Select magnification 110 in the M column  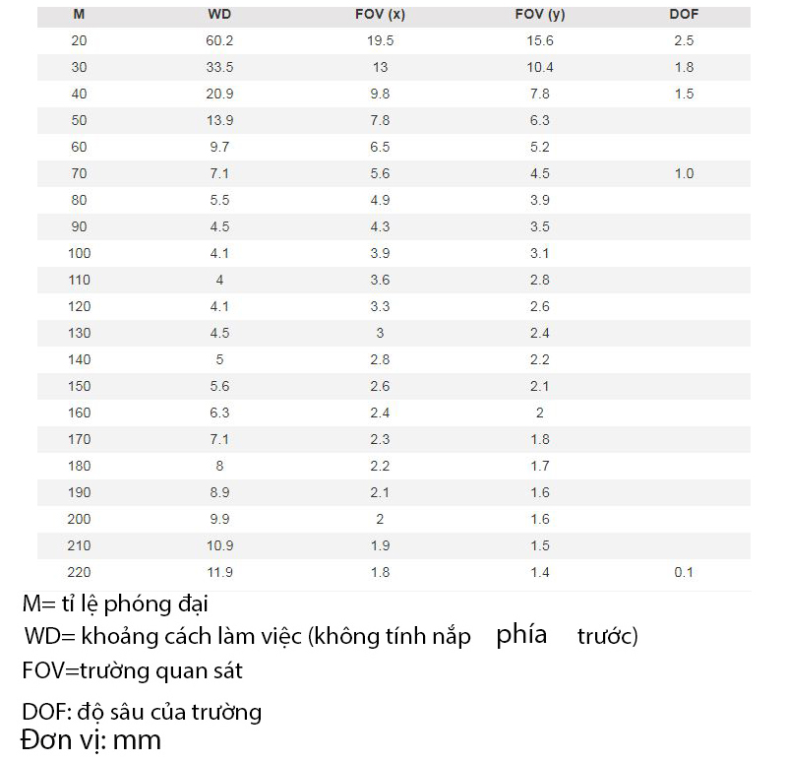(x=79, y=281)
